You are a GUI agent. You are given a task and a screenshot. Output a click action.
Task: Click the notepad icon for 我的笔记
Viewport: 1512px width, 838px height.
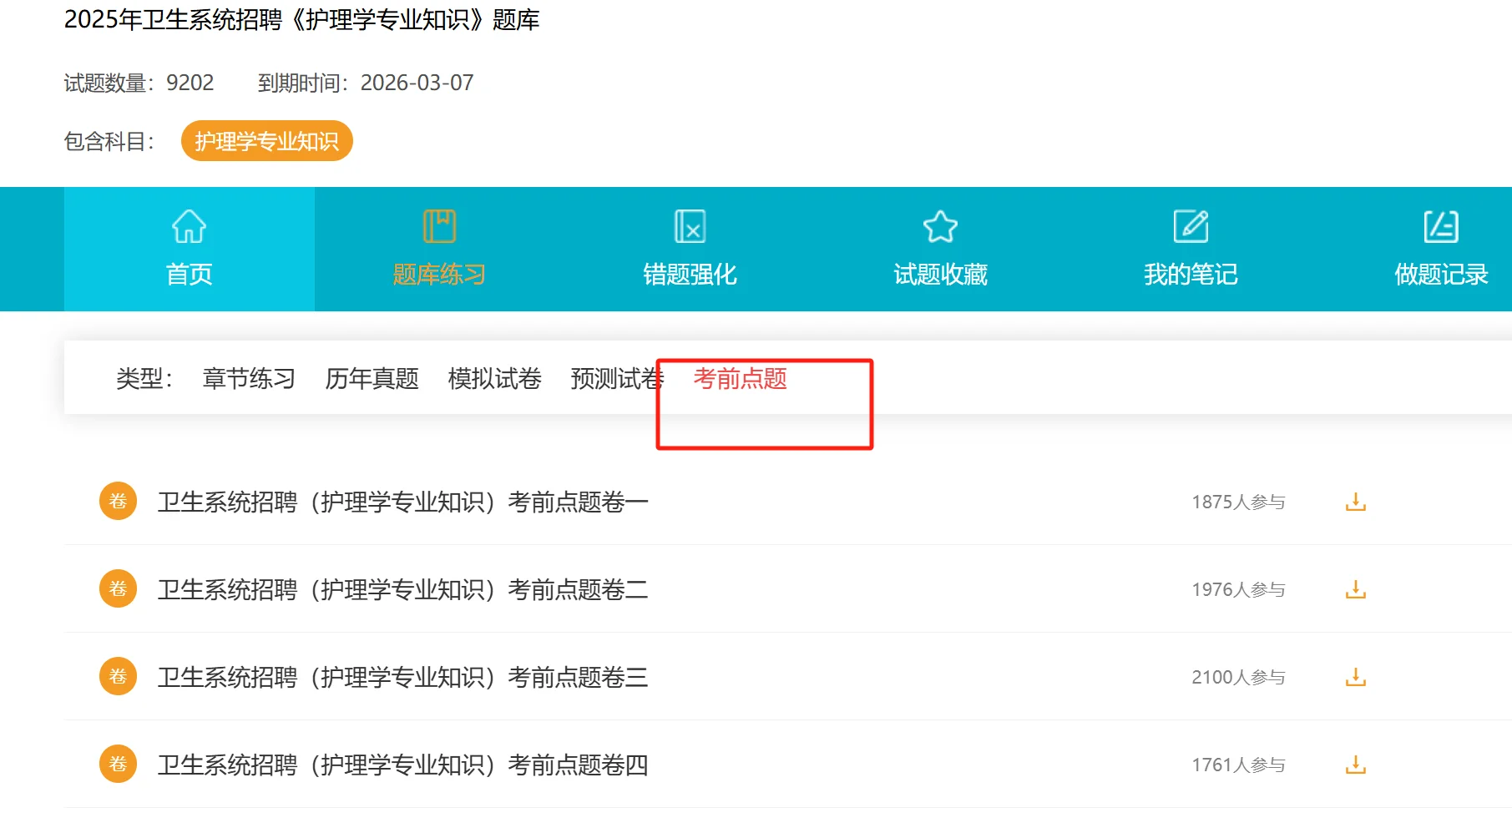(1191, 226)
